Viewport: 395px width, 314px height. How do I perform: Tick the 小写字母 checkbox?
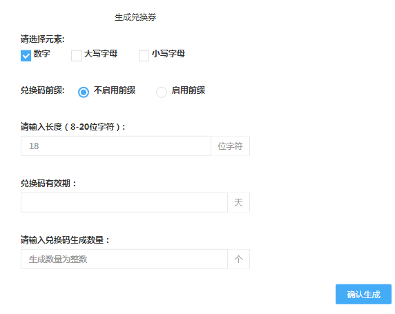pyautogui.click(x=144, y=56)
